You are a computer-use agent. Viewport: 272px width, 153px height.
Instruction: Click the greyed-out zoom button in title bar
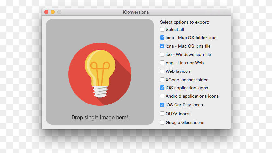(59, 12)
